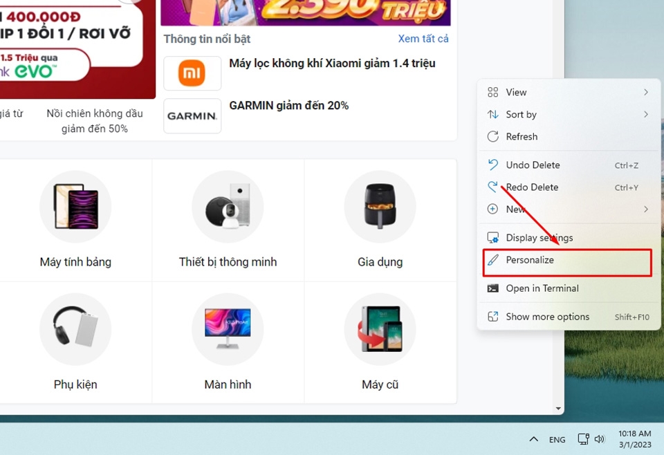Click the Thiết bị thông minh label
Image resolution: width=664 pixels, height=455 pixels.
[x=228, y=262]
